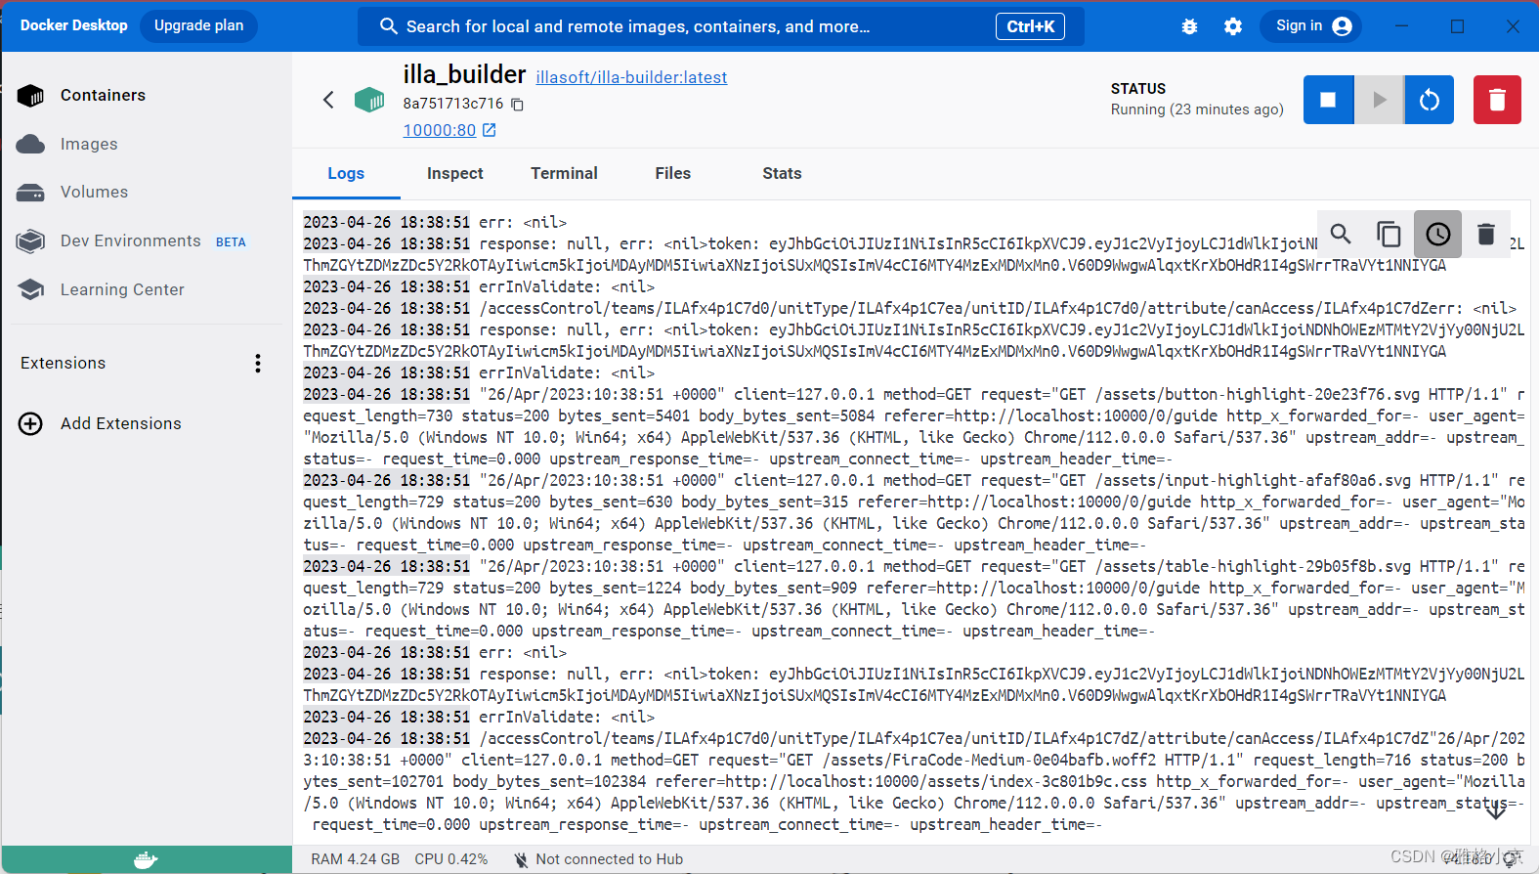Image resolution: width=1539 pixels, height=874 pixels.
Task: Click the BETA badge
Action: click(231, 242)
